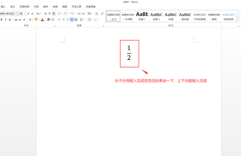Image resolution: width=241 pixels, height=156 pixels.
Task: Toggle bold formatting
Action: point(2,20)
